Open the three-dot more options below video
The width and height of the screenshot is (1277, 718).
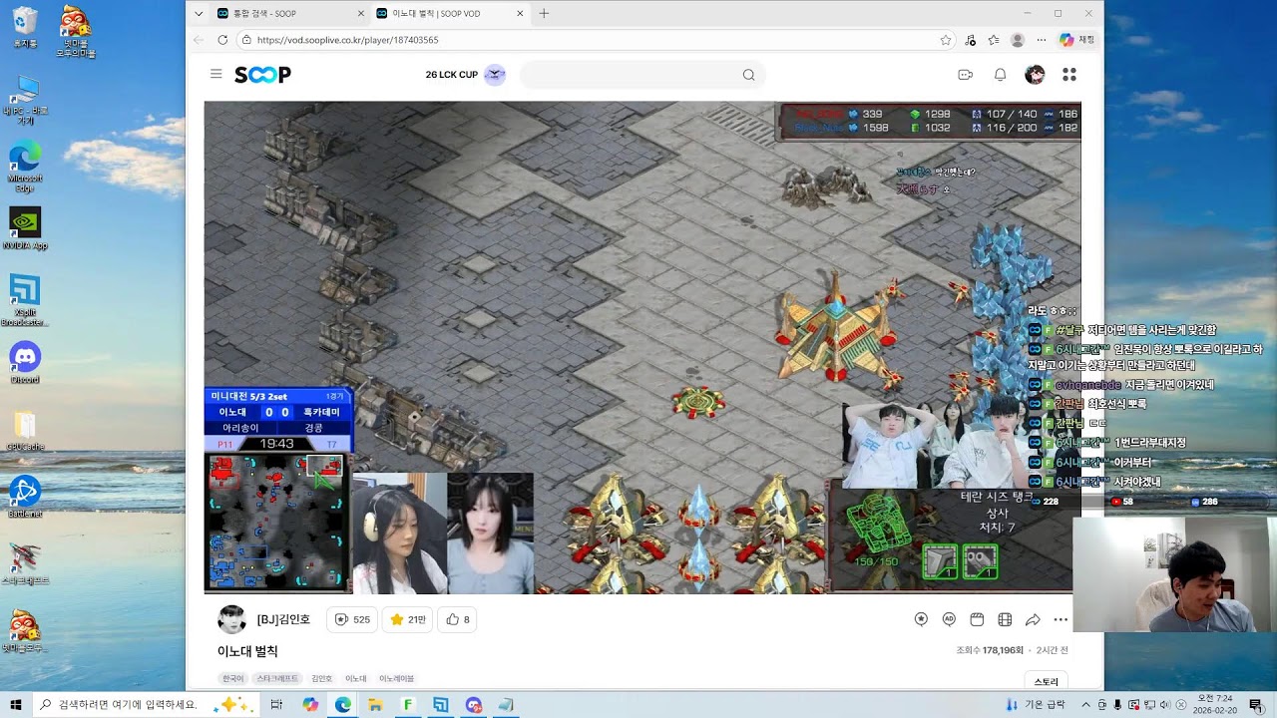point(1061,619)
